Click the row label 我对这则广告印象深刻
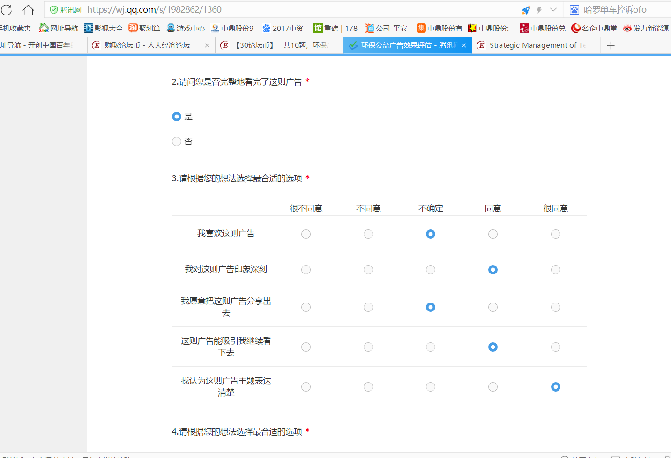 click(x=226, y=269)
